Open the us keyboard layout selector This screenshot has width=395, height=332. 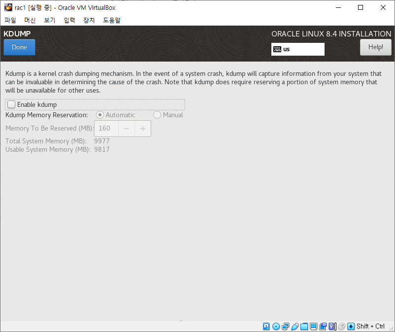pos(298,49)
